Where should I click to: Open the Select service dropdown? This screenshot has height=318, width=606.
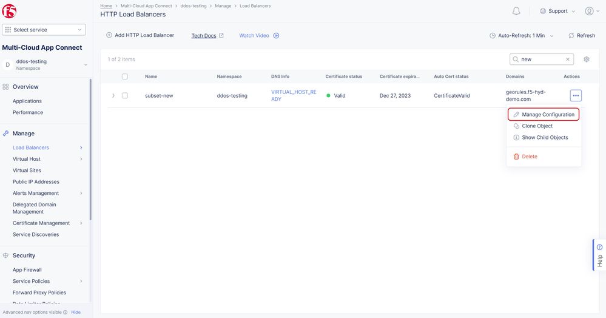coord(44,30)
